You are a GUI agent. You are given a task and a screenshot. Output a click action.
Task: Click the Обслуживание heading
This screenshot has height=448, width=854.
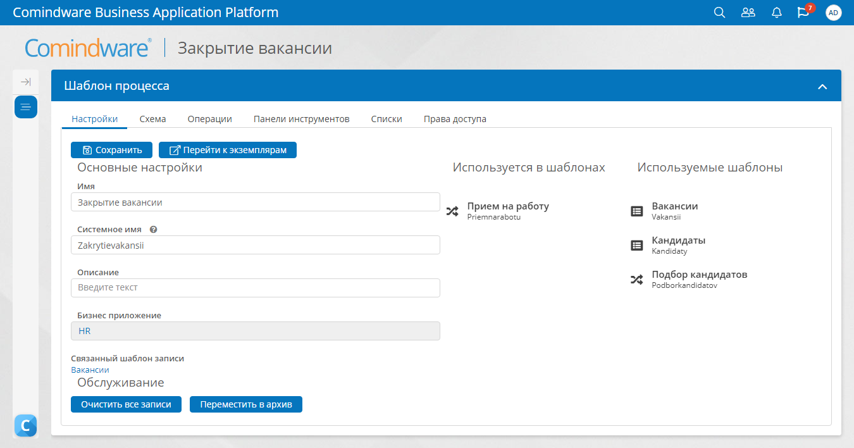coord(121,383)
